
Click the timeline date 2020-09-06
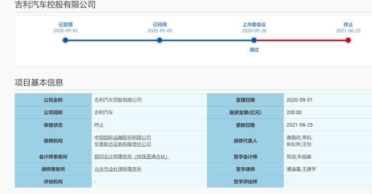click(x=160, y=31)
